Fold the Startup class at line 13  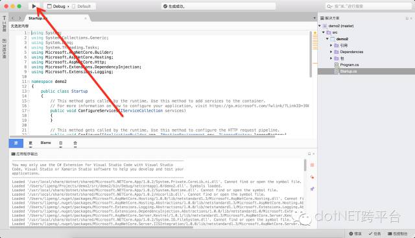coord(29,91)
